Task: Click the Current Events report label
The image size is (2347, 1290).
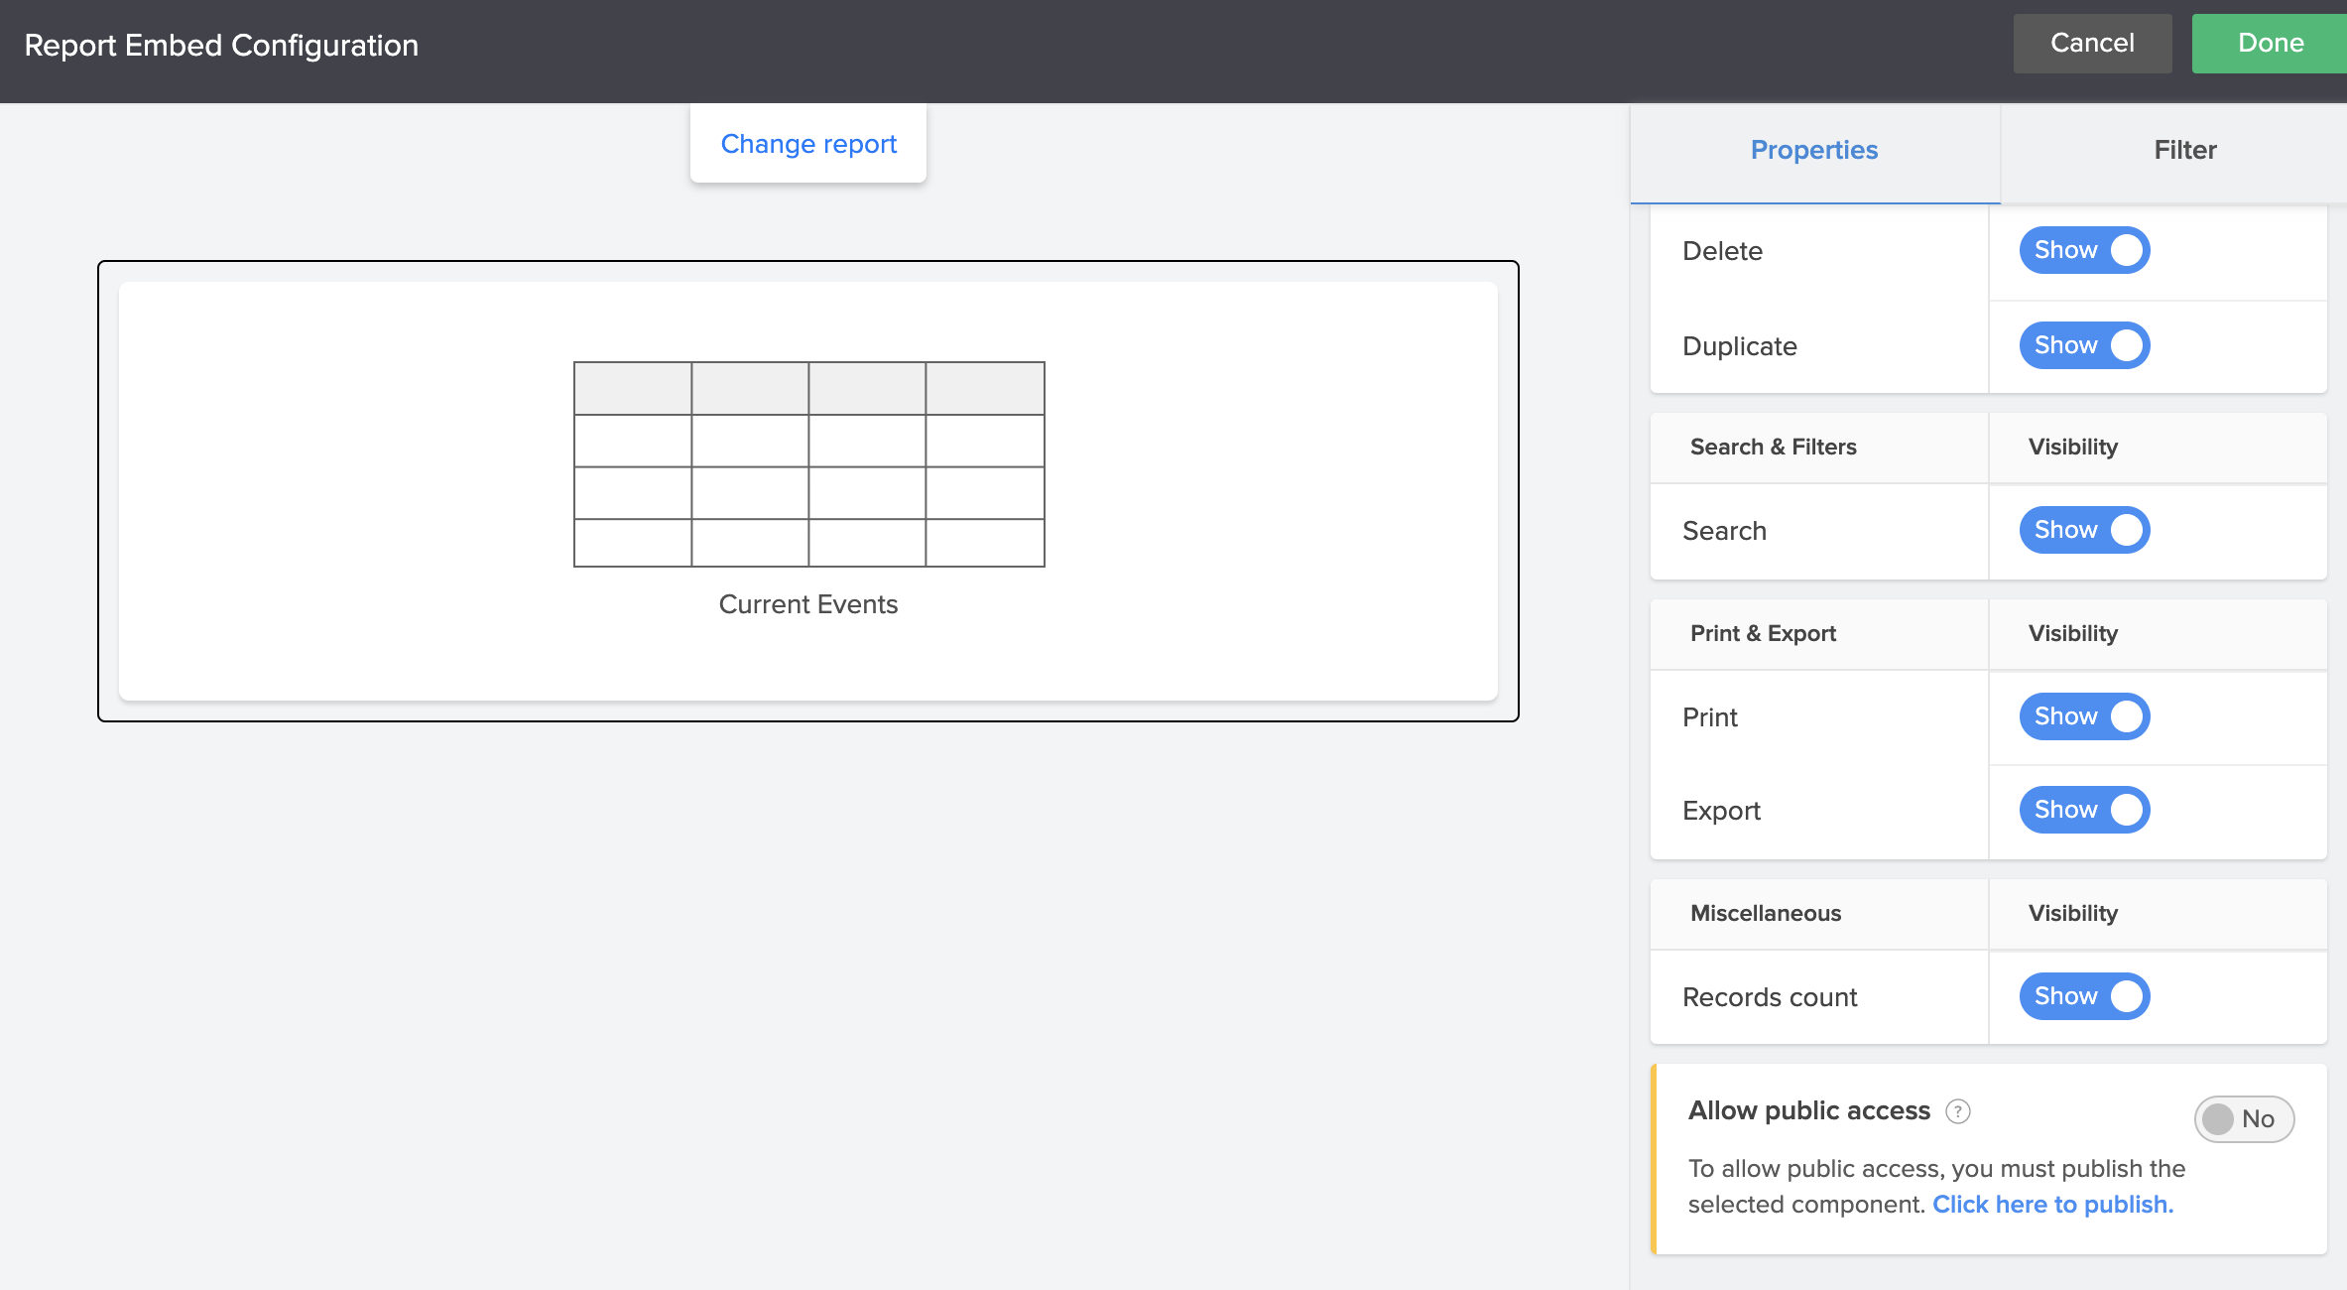Action: click(x=808, y=604)
